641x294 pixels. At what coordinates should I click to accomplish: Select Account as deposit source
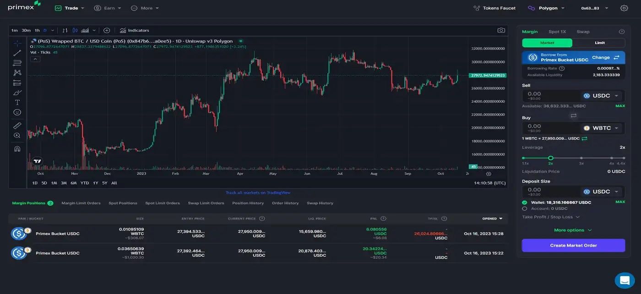point(525,208)
